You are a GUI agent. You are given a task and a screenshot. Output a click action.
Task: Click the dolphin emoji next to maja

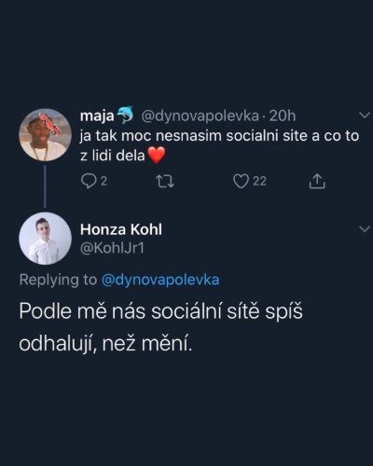click(x=125, y=114)
